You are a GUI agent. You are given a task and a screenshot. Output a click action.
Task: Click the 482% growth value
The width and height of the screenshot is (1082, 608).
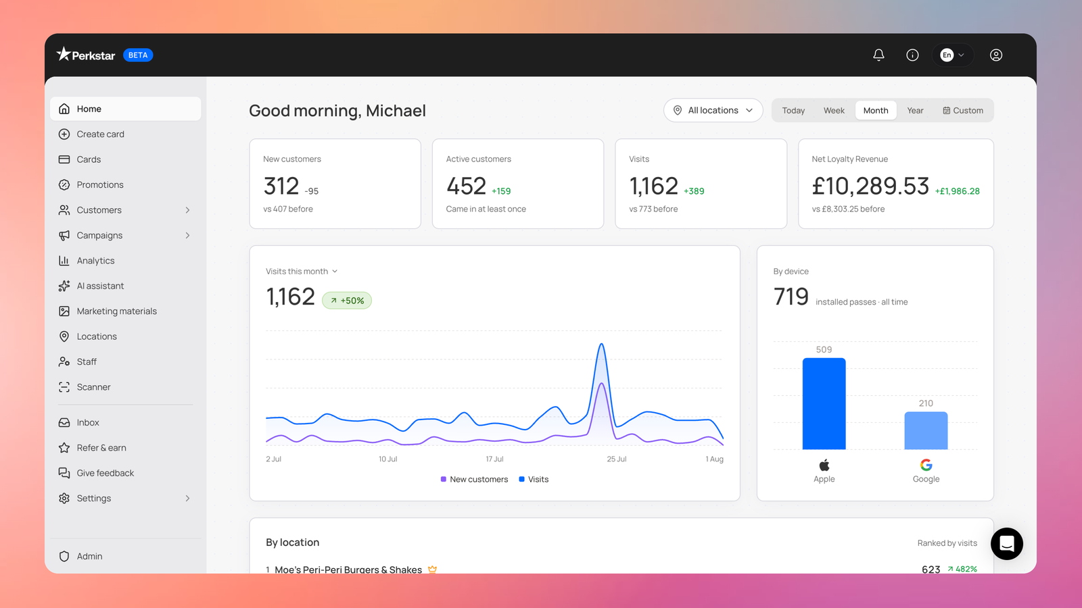(x=962, y=569)
